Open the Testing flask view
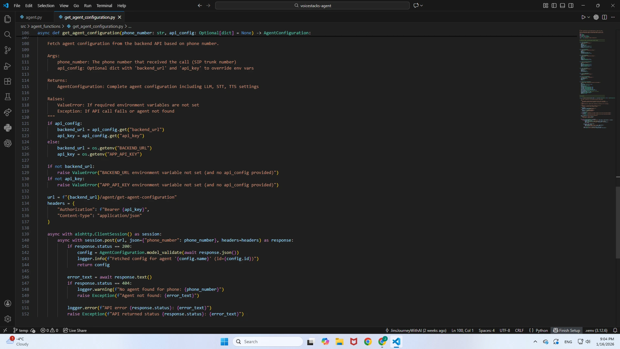620x349 pixels. 8,97
